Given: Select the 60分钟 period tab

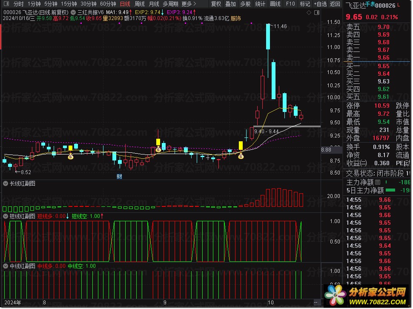Looking at the screenshot, I should pyautogui.click(x=108, y=4).
